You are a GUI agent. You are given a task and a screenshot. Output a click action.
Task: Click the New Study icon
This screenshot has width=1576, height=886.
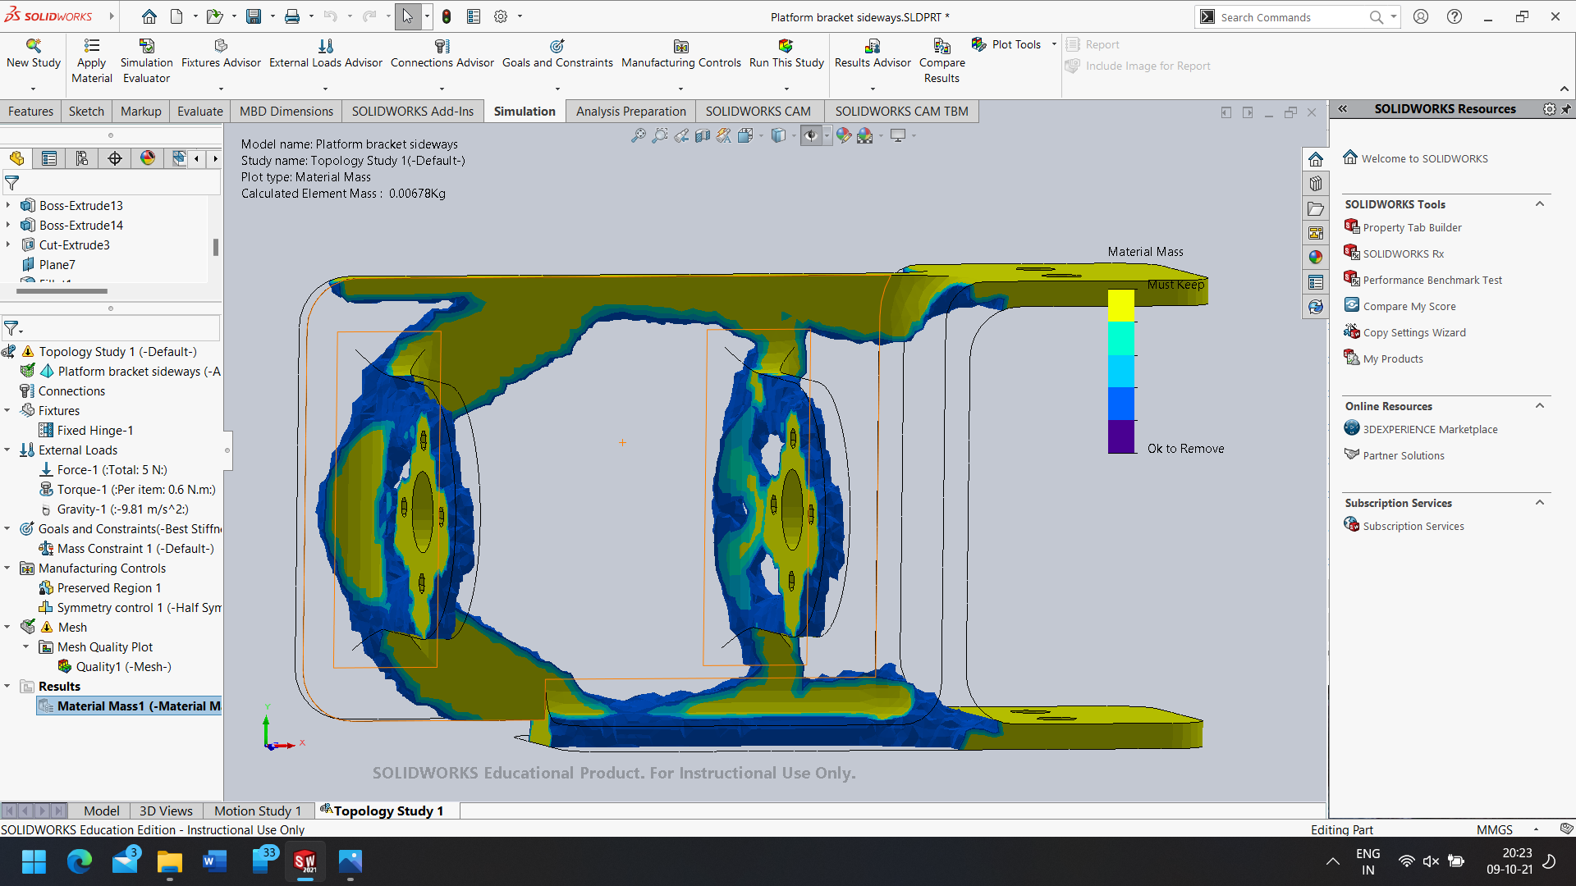tap(34, 53)
